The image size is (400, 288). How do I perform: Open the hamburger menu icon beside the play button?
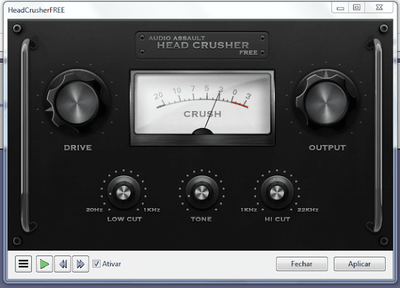tap(23, 264)
